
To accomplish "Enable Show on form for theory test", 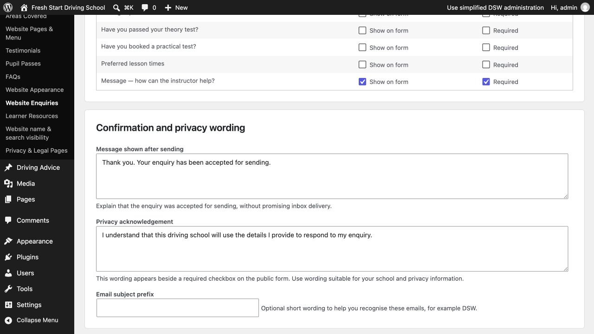I will point(362,31).
